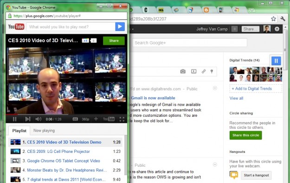Screen dimensions: 290x183
Task: Click the +1 button for the video
Action: pos(85,41)
